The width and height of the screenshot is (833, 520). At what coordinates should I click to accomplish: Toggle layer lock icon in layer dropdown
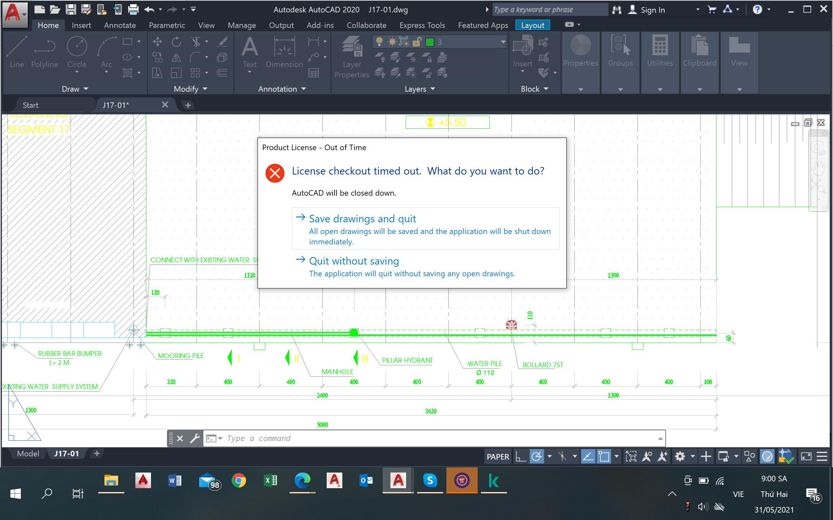(x=416, y=42)
